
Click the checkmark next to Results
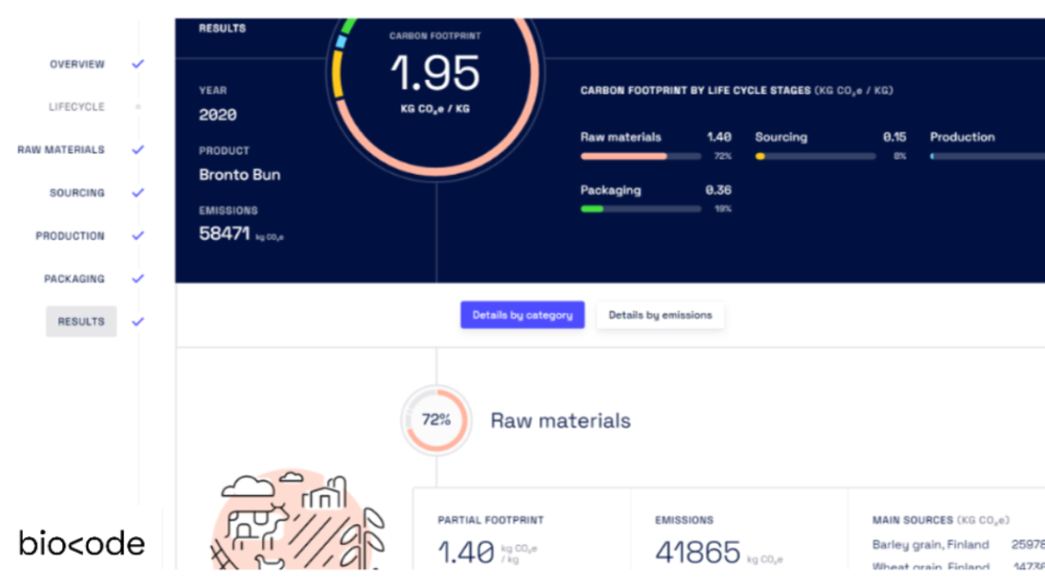click(138, 322)
